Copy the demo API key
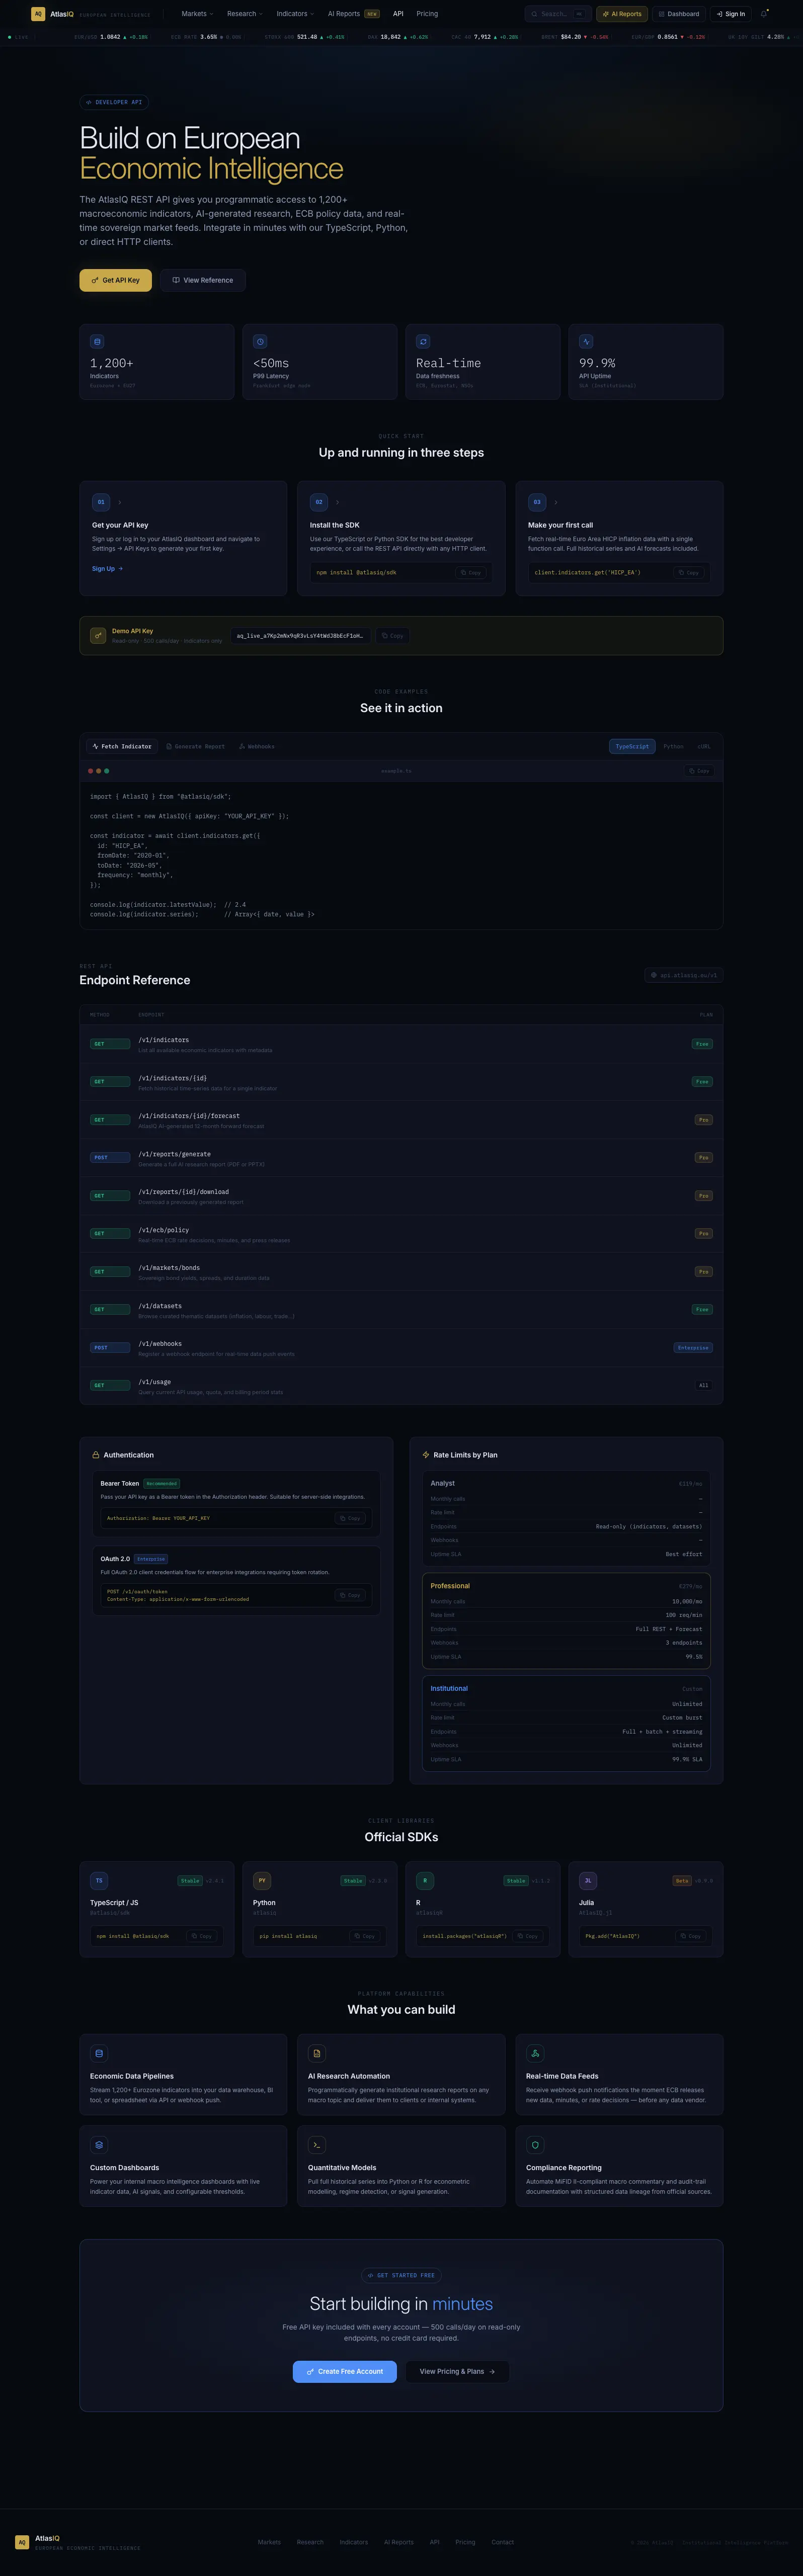The height and width of the screenshot is (2576, 803). pos(393,636)
